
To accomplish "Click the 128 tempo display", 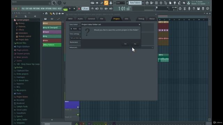I will pos(85,9).
